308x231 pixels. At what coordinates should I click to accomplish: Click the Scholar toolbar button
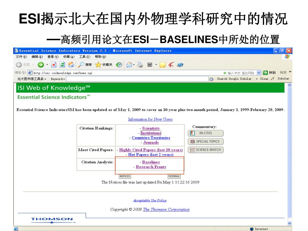pos(283,79)
